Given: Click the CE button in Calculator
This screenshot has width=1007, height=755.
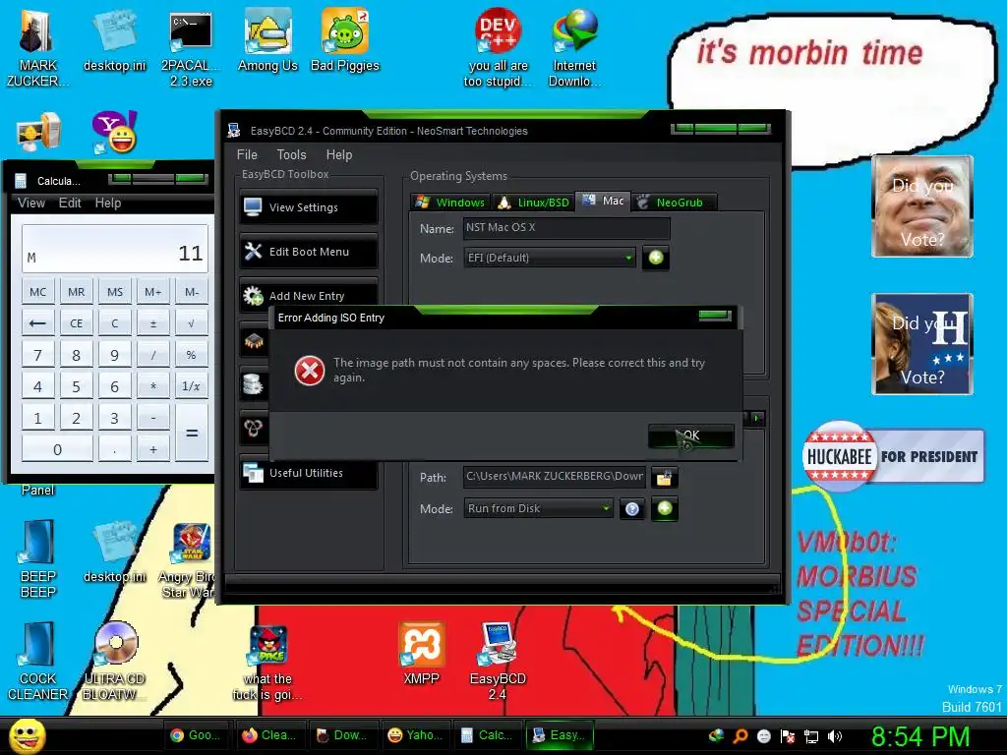Looking at the screenshot, I should [x=77, y=323].
